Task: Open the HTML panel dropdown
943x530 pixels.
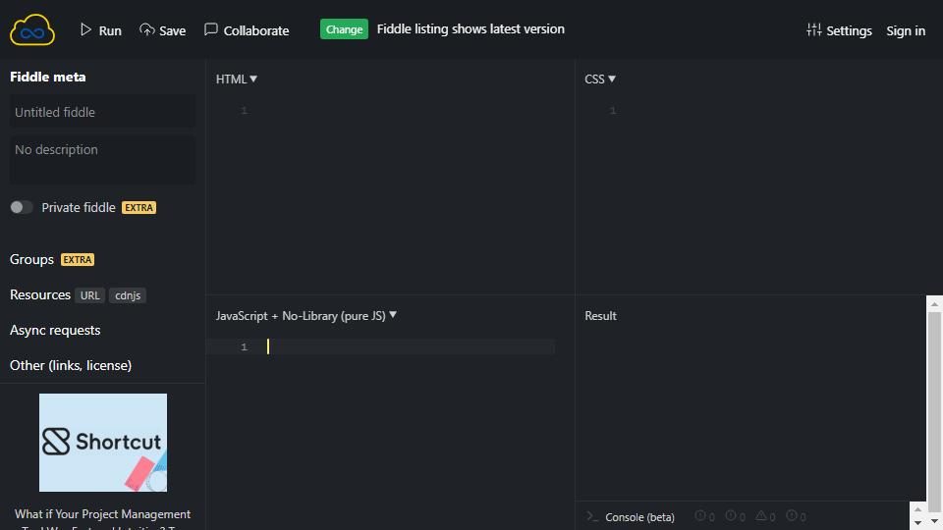Action: tap(237, 79)
